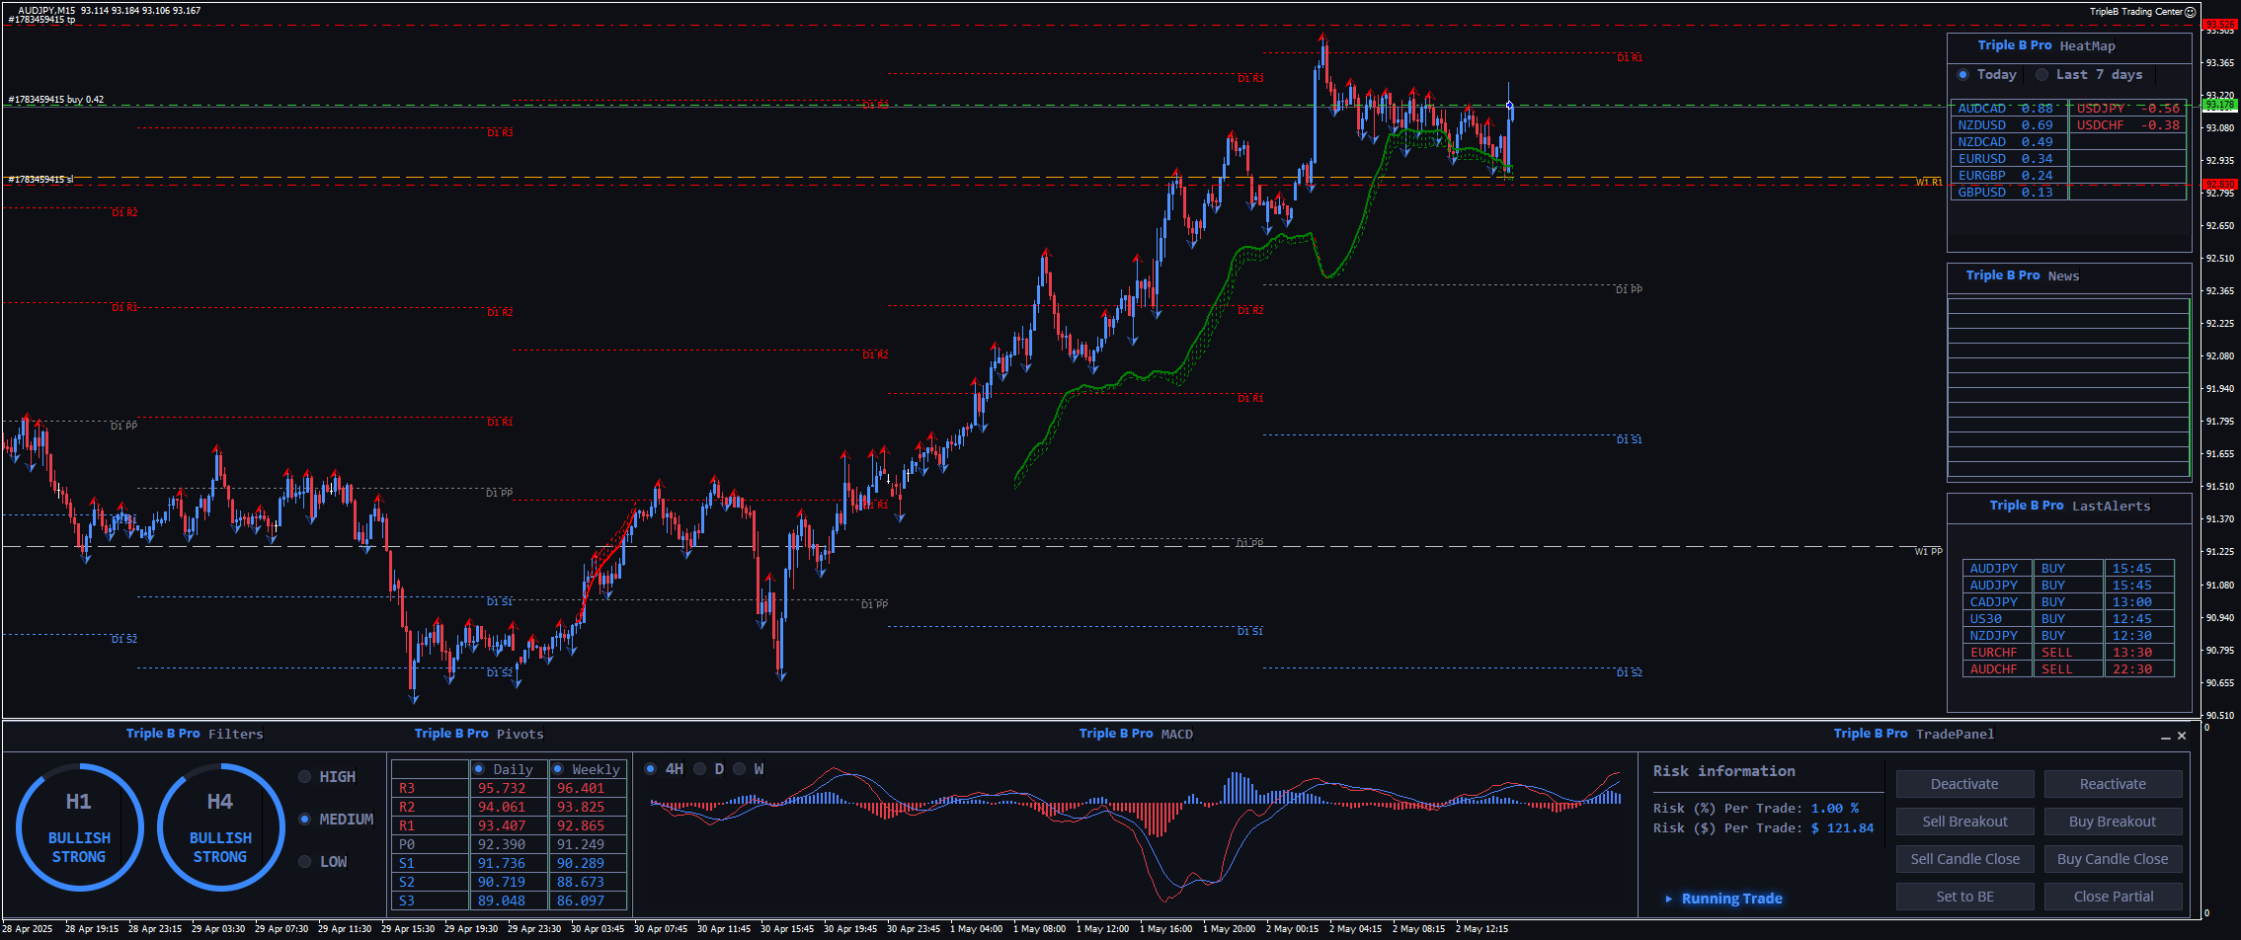This screenshot has height=940, width=2241.
Task: Close the TradePanel using the X icon
Action: pyautogui.click(x=2182, y=736)
